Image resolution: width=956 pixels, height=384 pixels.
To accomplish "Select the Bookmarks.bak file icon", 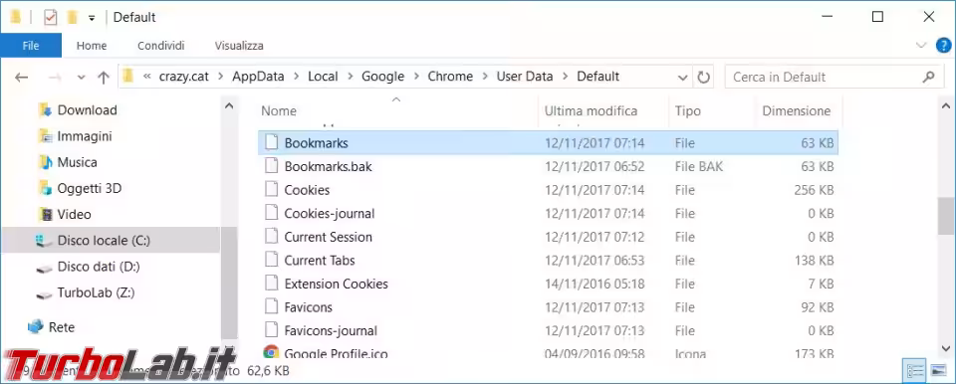I will click(271, 166).
